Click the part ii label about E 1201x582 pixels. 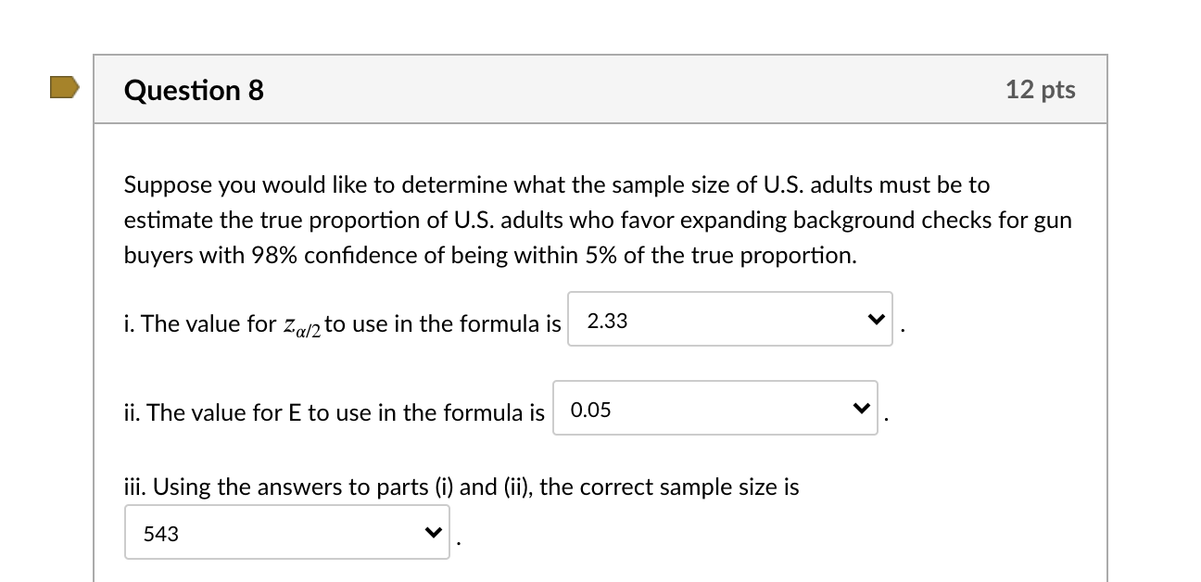click(335, 412)
